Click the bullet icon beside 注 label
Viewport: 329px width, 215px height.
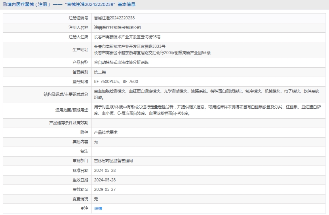click(x=82, y=208)
